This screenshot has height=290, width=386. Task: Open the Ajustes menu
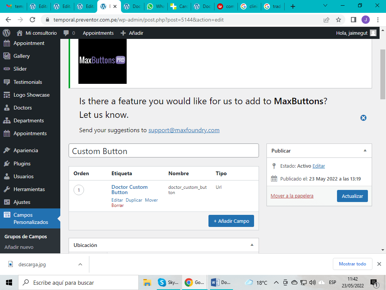tap(22, 202)
